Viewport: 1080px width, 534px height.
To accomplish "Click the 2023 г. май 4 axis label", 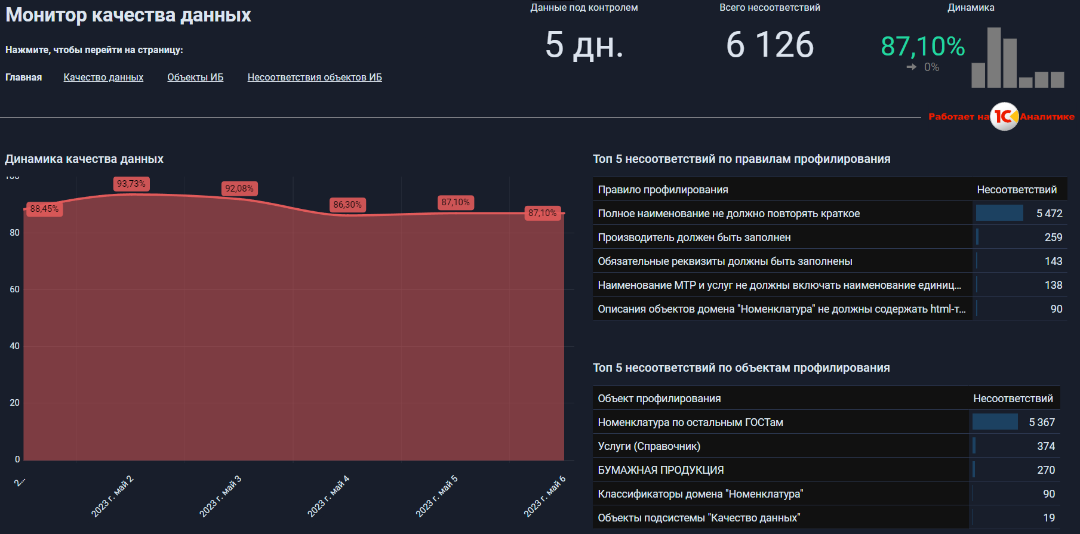I will (328, 496).
